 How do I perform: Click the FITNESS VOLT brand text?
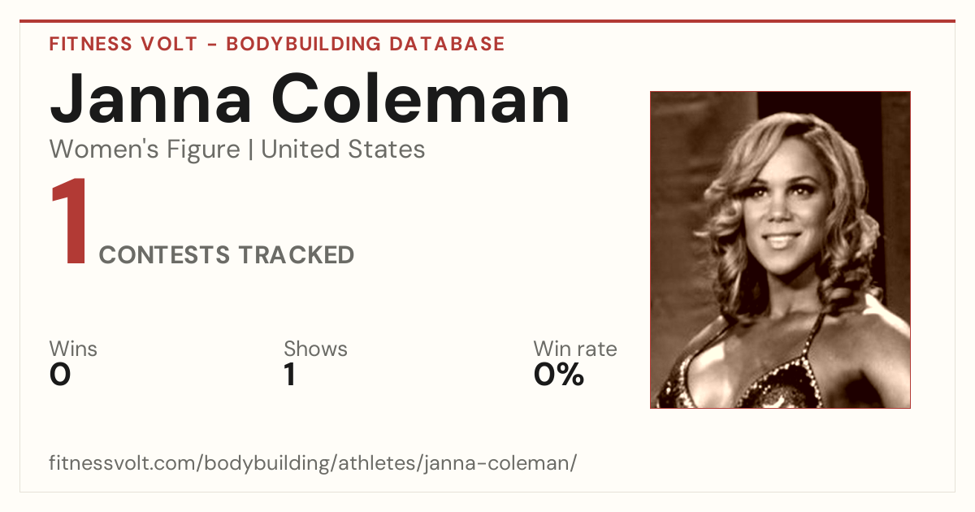[x=123, y=44]
